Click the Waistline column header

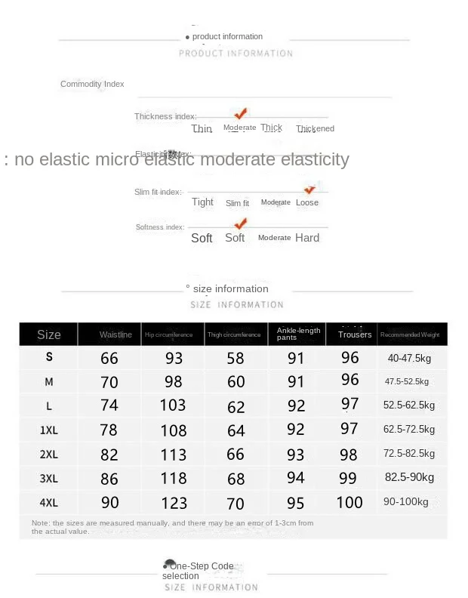115,334
